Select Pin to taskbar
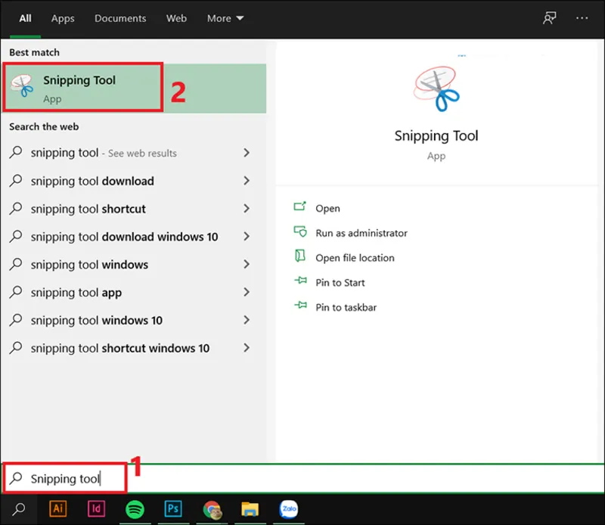 pos(346,307)
